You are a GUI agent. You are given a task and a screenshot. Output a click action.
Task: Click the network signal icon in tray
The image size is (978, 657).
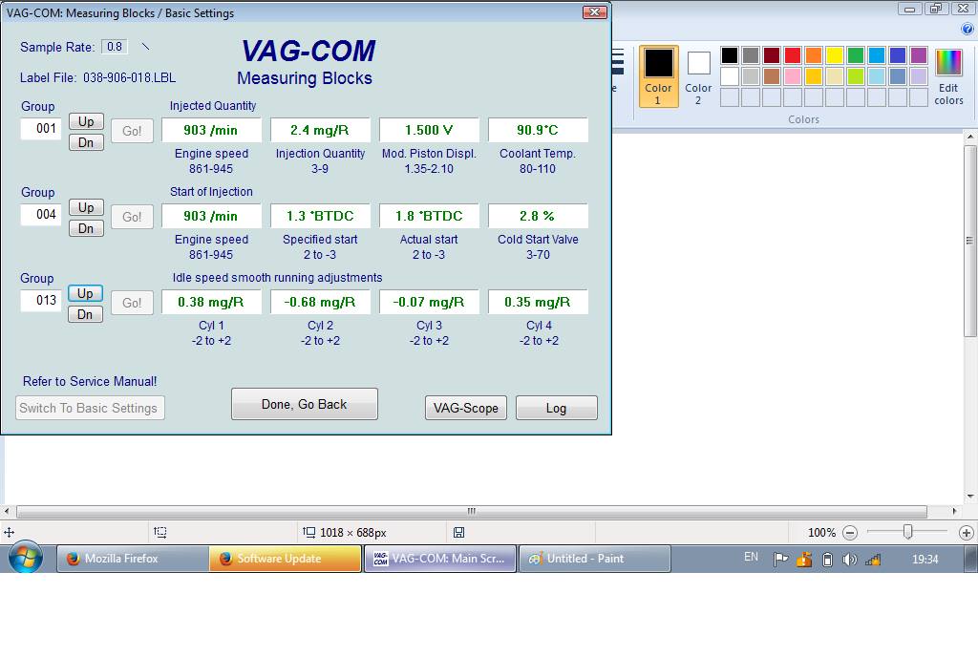point(873,560)
